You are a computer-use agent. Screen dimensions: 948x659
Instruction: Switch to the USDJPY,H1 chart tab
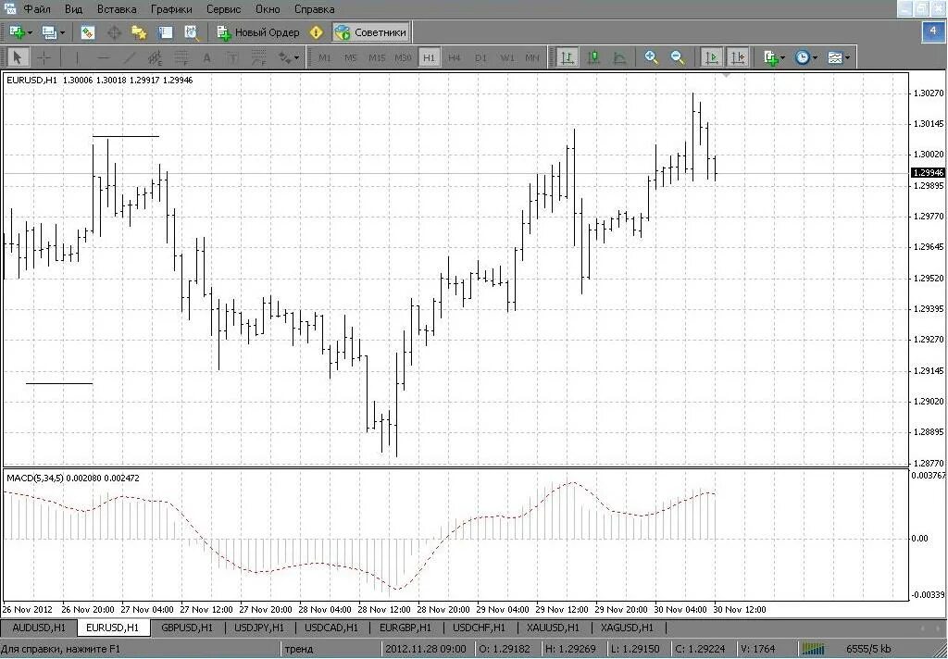259,628
